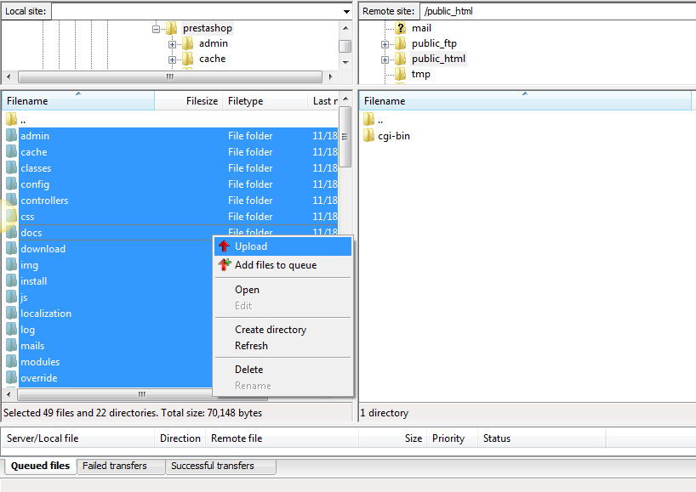
Task: Collapse the prestashop node in the local tree
Action: (x=156, y=27)
